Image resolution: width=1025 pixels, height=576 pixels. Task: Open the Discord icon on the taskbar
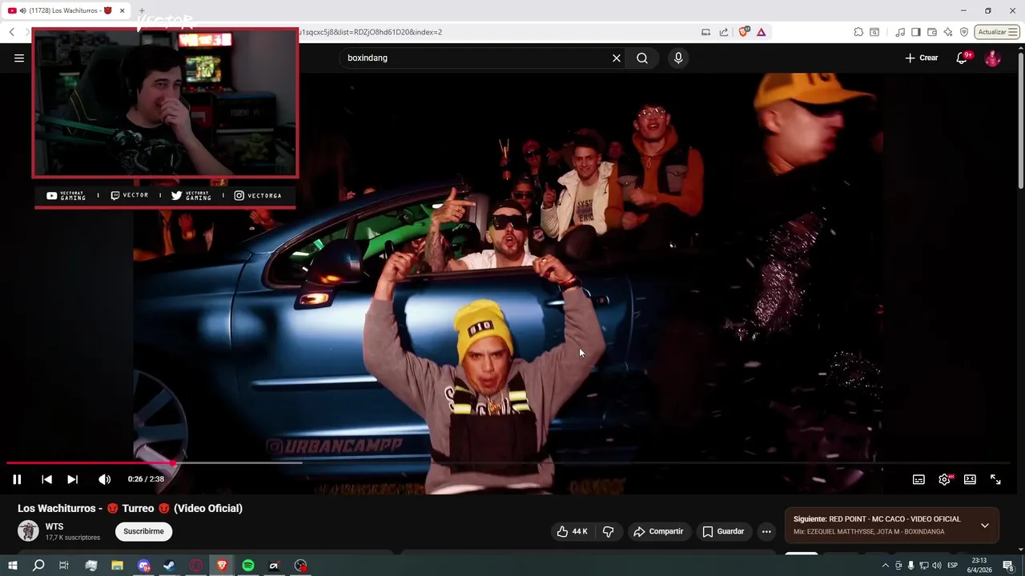pyautogui.click(x=144, y=566)
